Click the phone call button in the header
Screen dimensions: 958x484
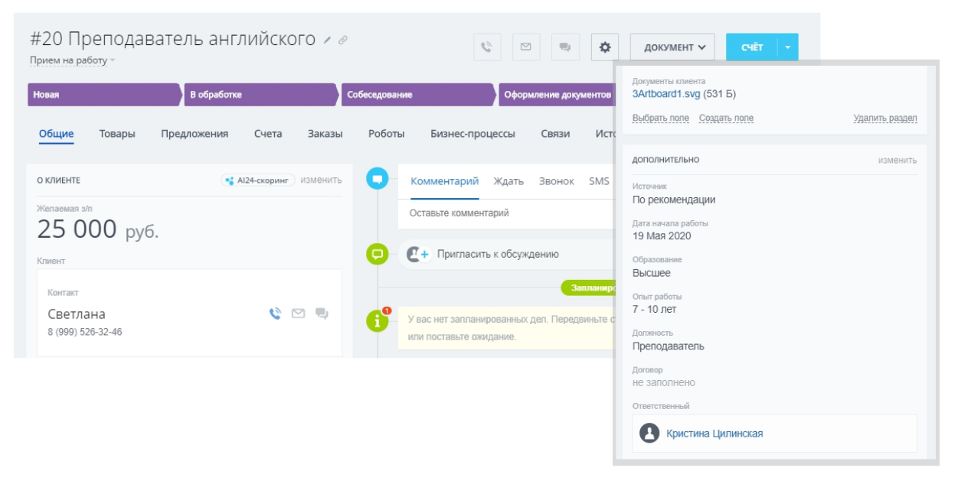coord(487,47)
